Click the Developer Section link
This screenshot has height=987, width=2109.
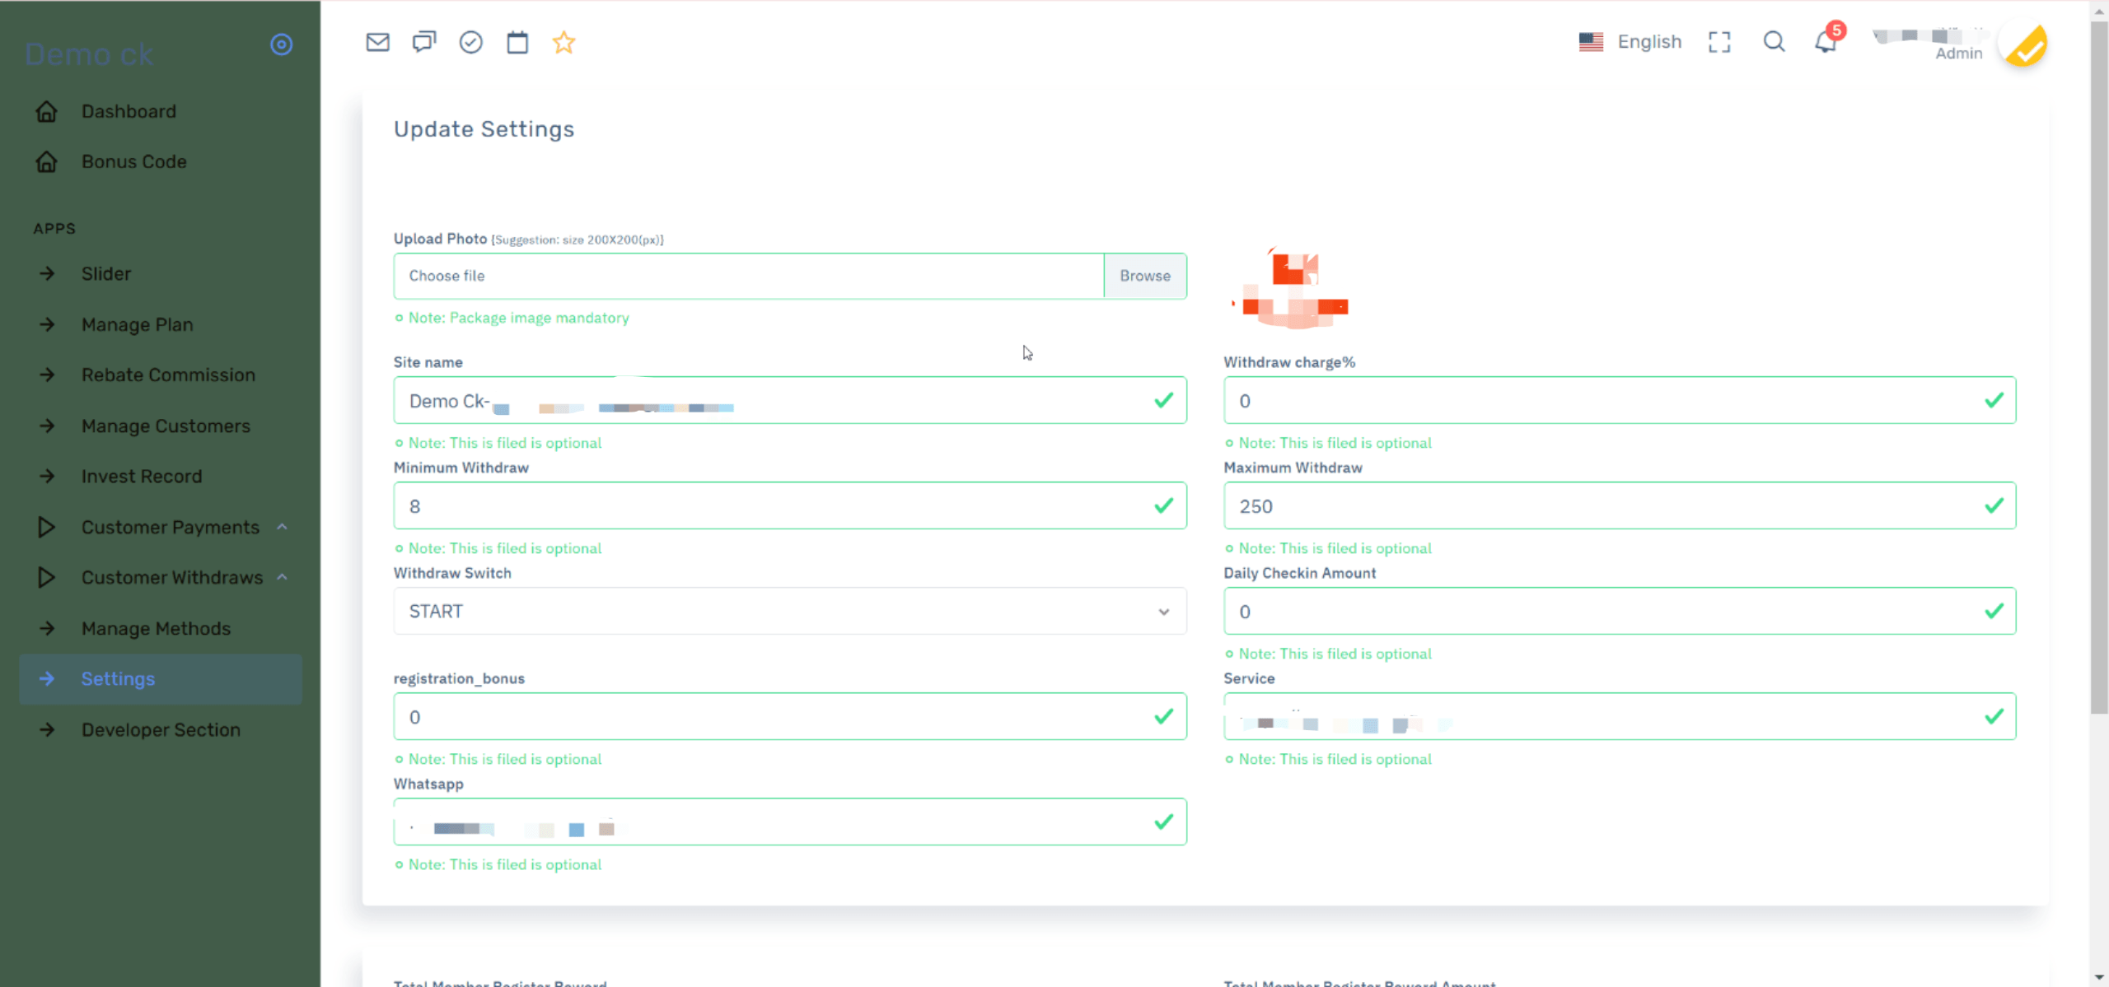coord(161,729)
